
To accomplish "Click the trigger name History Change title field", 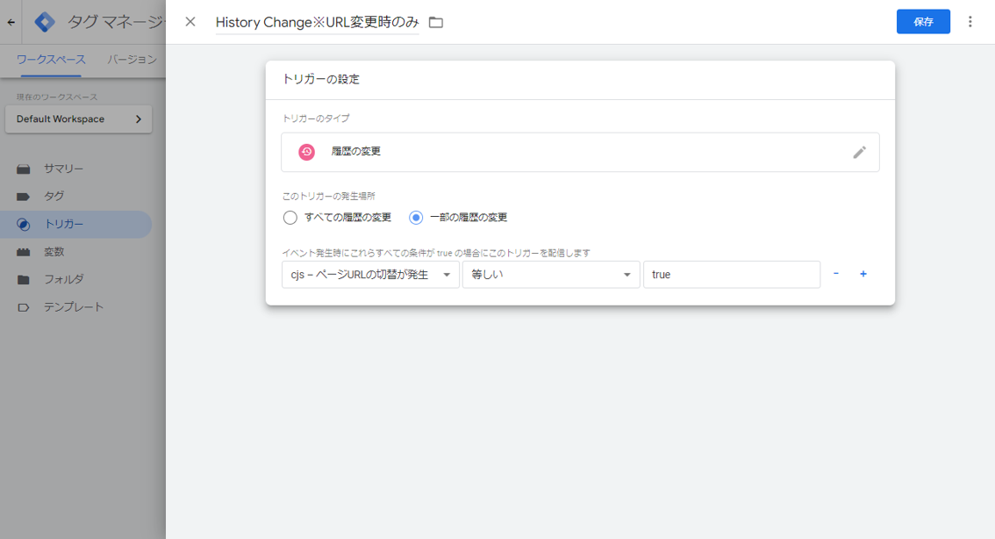I will (317, 22).
